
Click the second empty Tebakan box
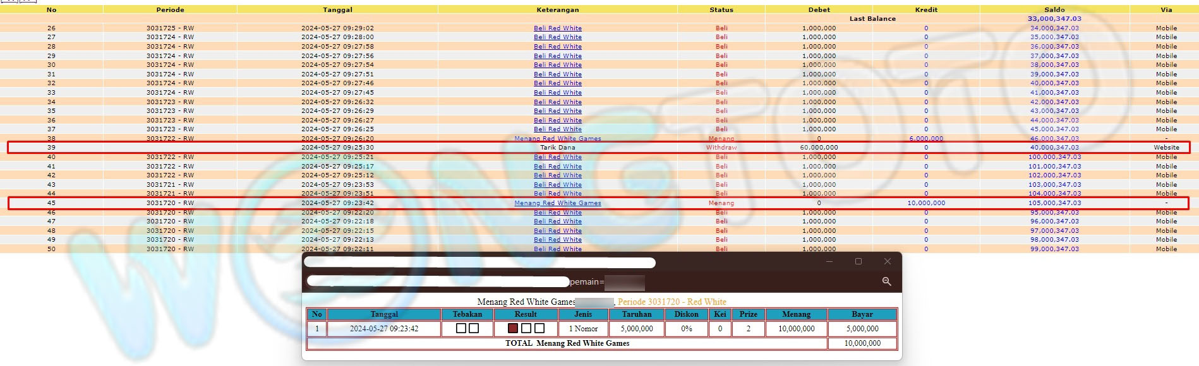[474, 328]
